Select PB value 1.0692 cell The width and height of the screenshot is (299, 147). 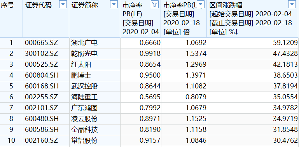[184, 43]
